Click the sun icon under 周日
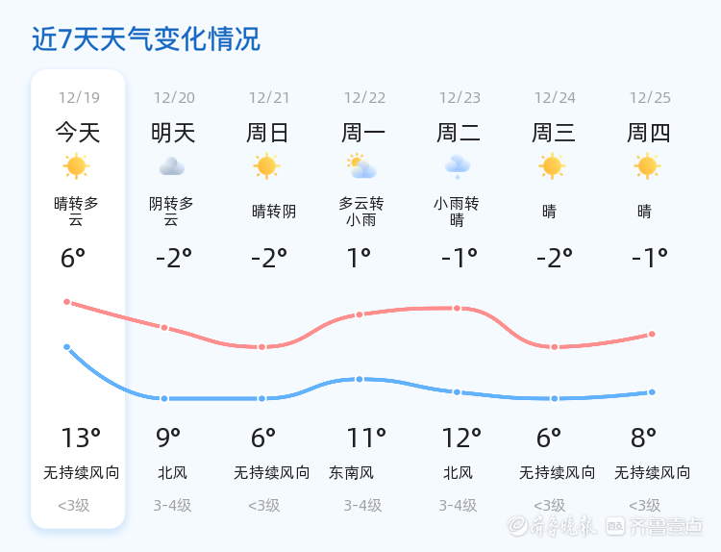 (267, 166)
